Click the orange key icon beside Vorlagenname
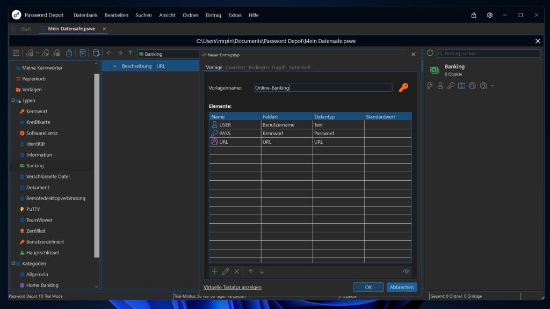Image resolution: width=550 pixels, height=309 pixels. tap(403, 88)
